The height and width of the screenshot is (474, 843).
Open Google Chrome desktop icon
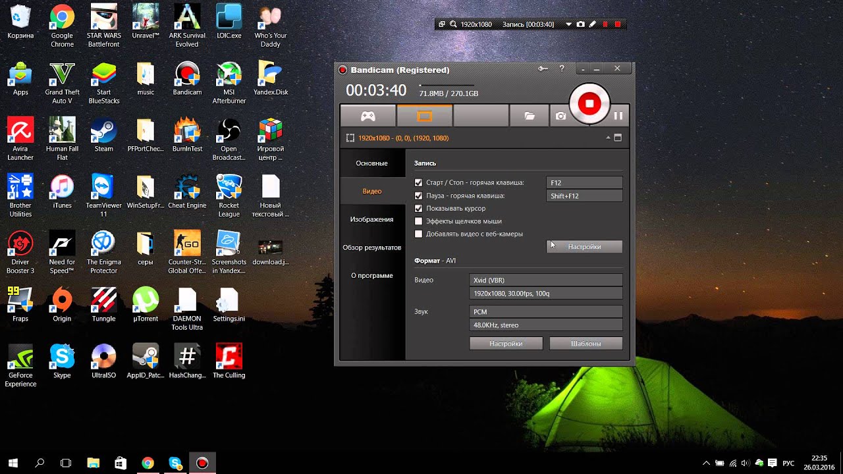62,26
